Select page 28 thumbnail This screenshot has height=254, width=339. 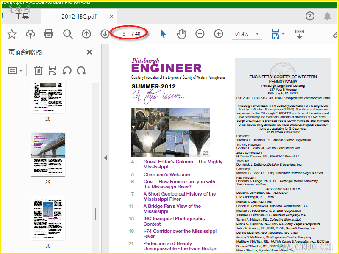48,98
